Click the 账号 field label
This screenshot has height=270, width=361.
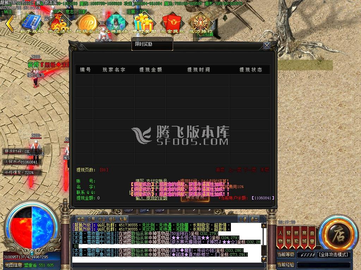(86, 181)
